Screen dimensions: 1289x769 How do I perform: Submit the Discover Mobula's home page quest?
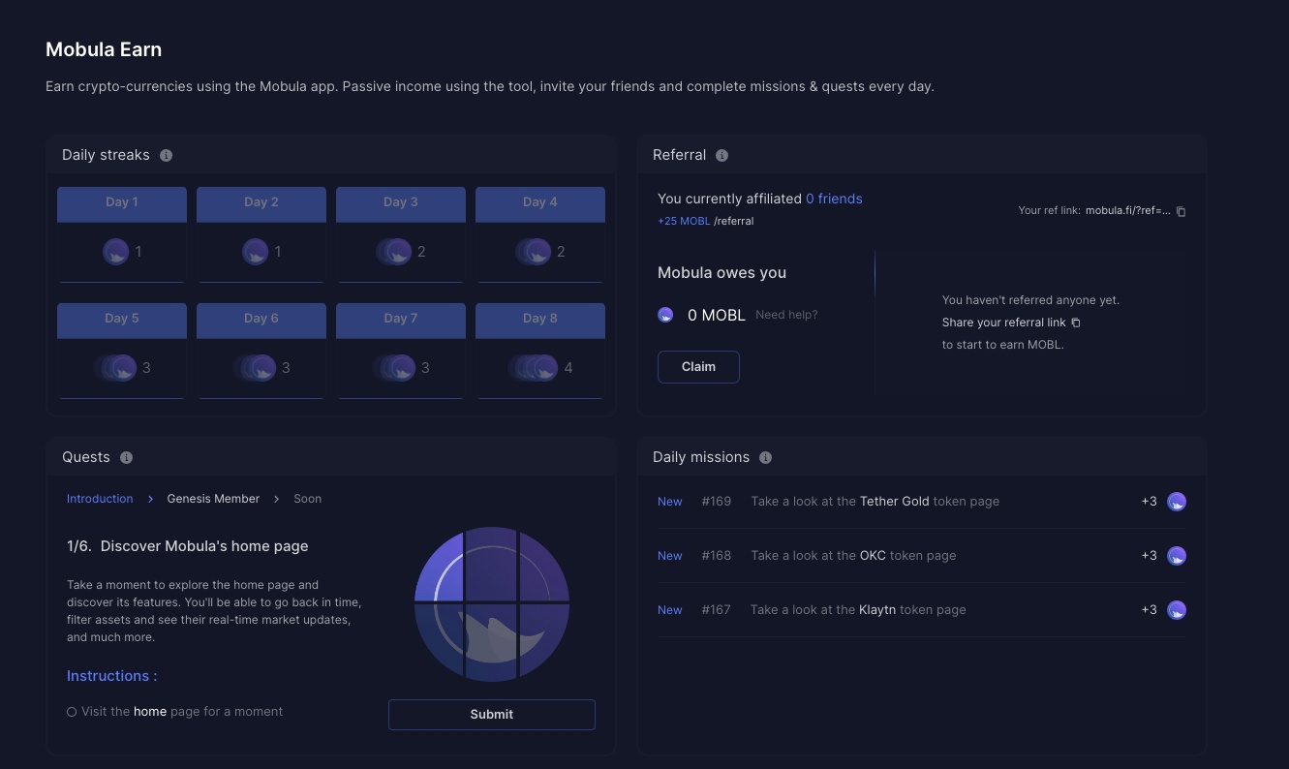coord(492,715)
